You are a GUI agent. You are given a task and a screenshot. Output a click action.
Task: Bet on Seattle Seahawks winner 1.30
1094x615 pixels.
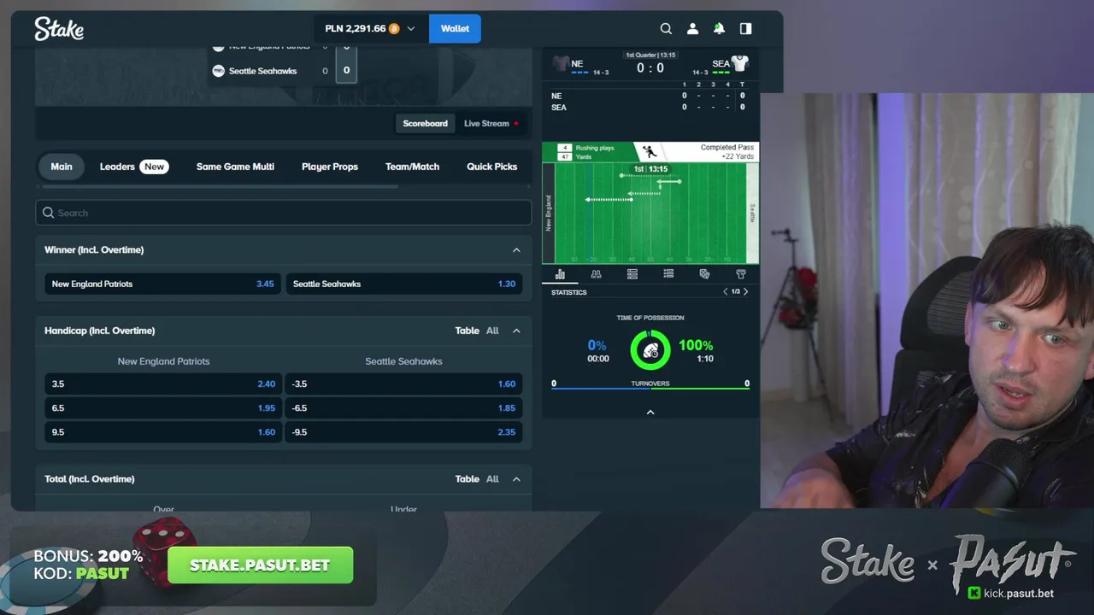[403, 284]
